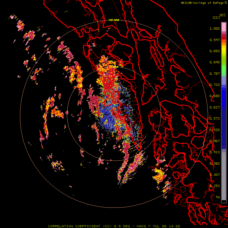Click the 0.253 scale value
The height and width of the screenshot is (228, 228).
215,186
